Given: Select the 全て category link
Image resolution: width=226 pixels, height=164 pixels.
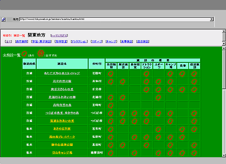Looking at the screenshot, I should (8, 42).
